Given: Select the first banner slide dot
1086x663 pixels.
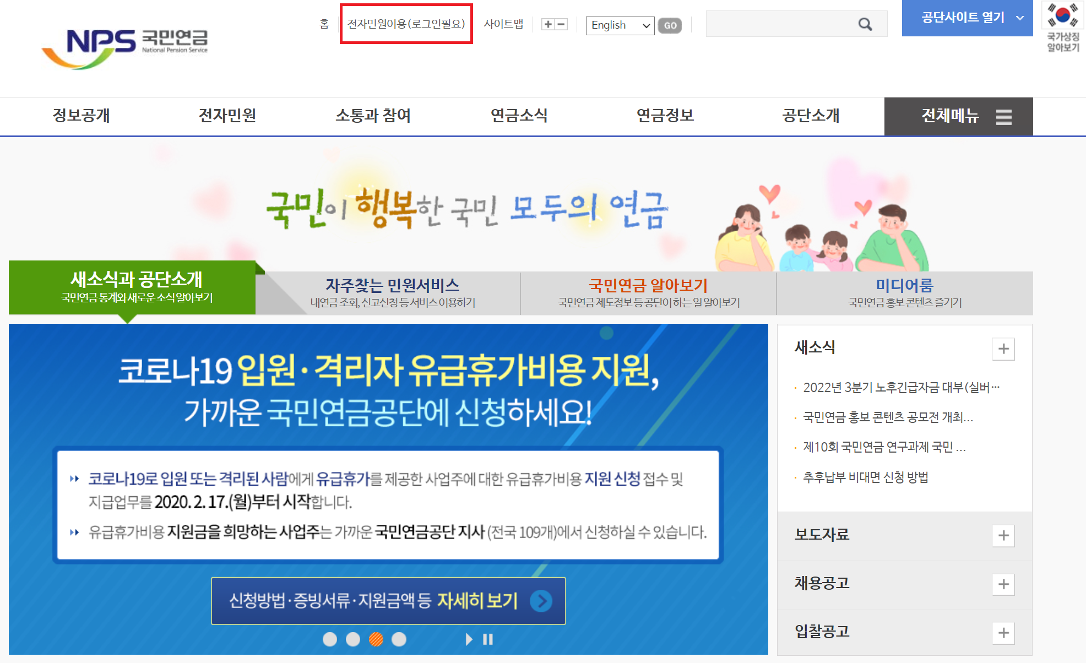Looking at the screenshot, I should pyautogui.click(x=330, y=639).
